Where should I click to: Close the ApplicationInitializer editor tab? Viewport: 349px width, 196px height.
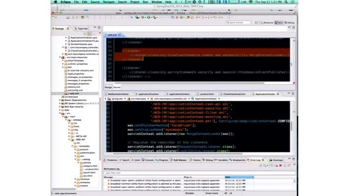pos(278,94)
